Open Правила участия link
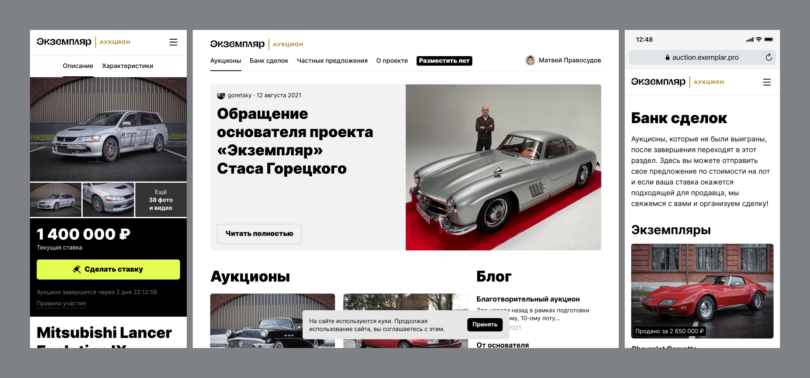 [61, 304]
